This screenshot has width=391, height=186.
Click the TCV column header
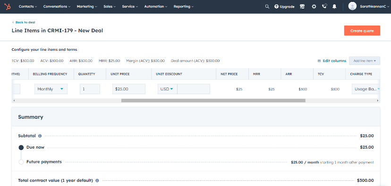(330, 74)
